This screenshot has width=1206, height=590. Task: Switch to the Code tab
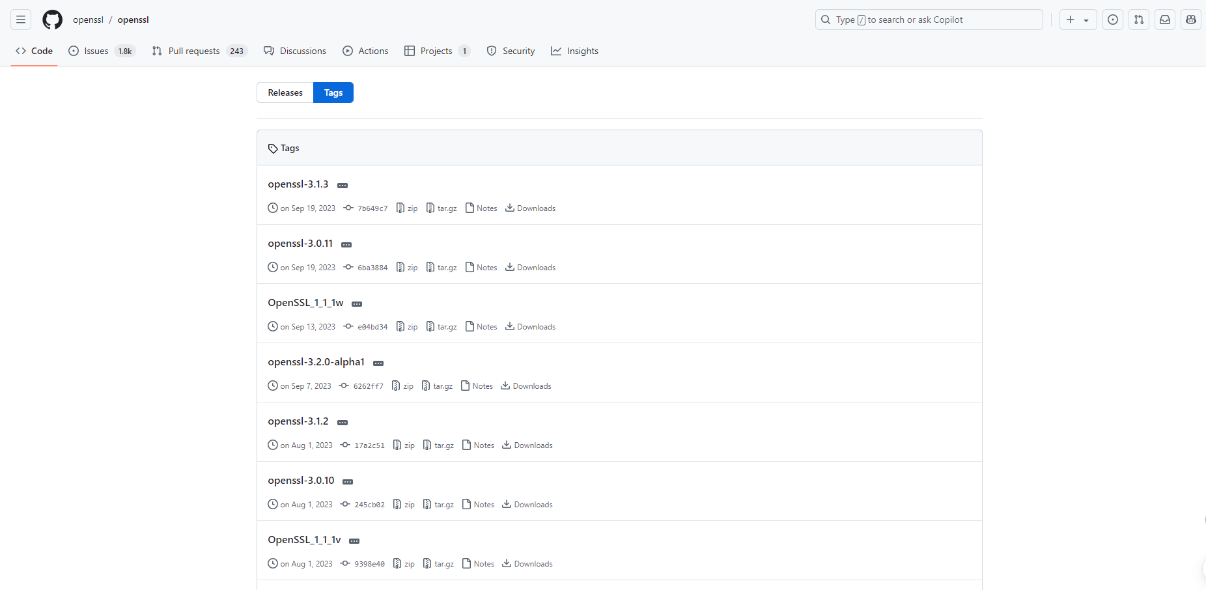coord(35,51)
